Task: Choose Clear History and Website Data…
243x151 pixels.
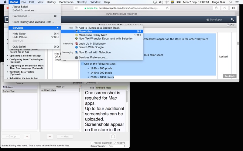Action: [35, 22]
